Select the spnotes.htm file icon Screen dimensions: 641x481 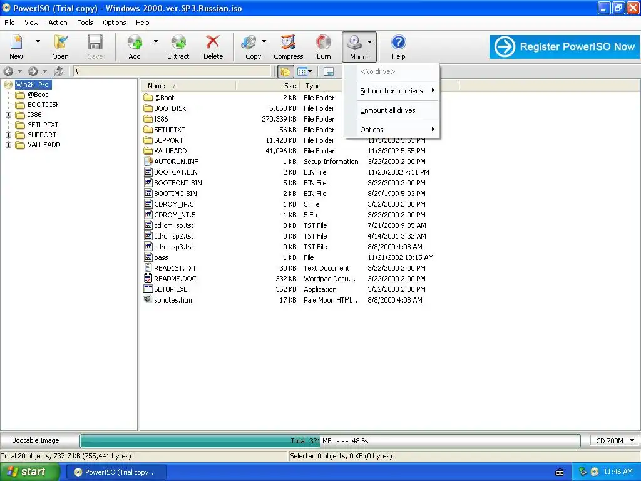148,300
